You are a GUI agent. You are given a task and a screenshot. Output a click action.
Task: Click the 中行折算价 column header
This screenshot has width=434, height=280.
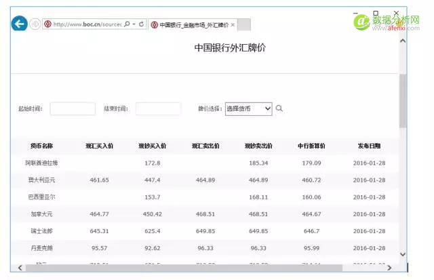point(311,146)
